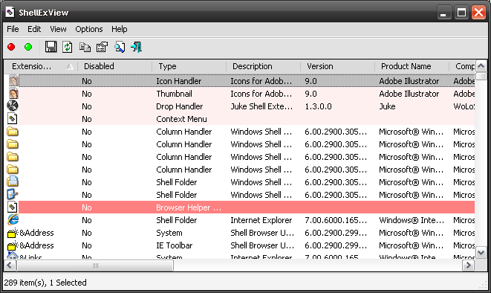Open the Options menu
491x293 pixels.
pos(89,29)
